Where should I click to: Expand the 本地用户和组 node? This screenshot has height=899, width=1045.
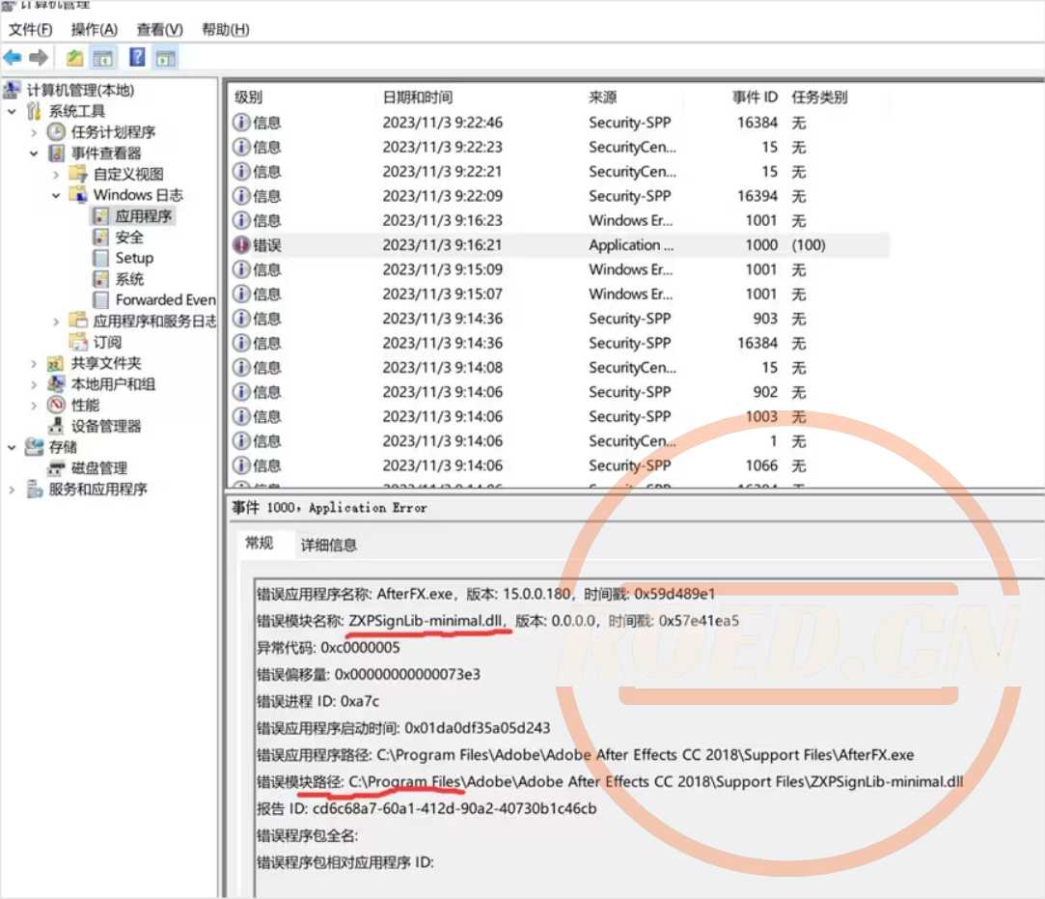pyautogui.click(x=35, y=384)
